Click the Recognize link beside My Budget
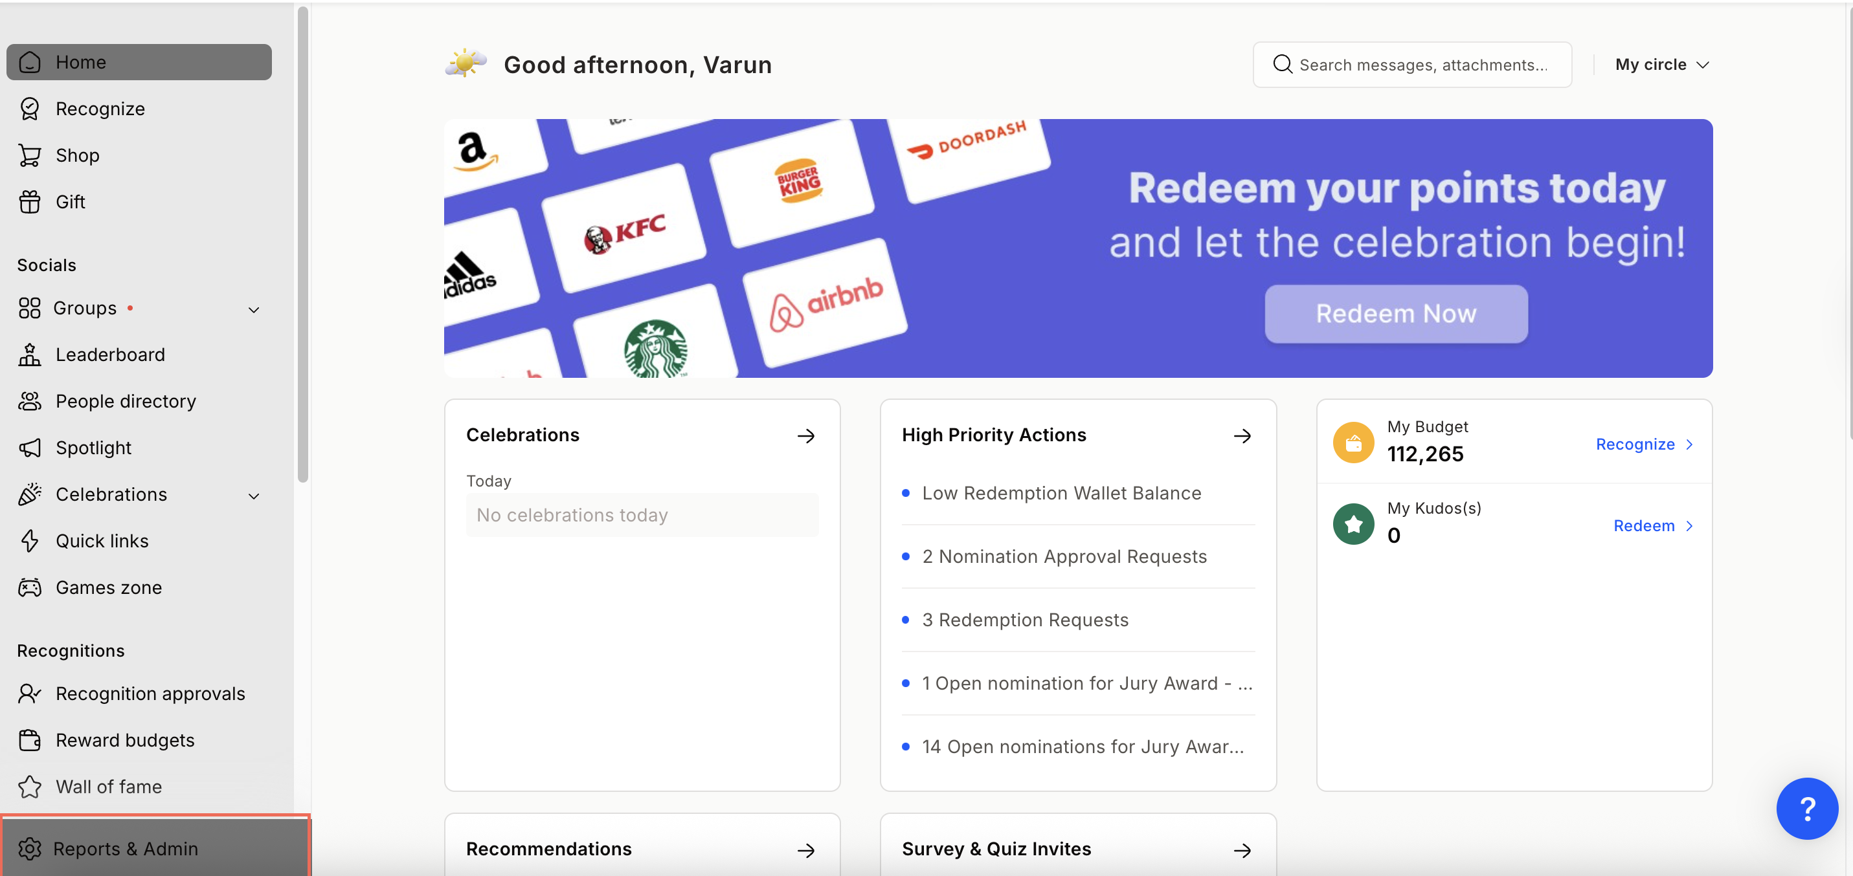Viewport: 1853px width, 876px height. click(1645, 445)
